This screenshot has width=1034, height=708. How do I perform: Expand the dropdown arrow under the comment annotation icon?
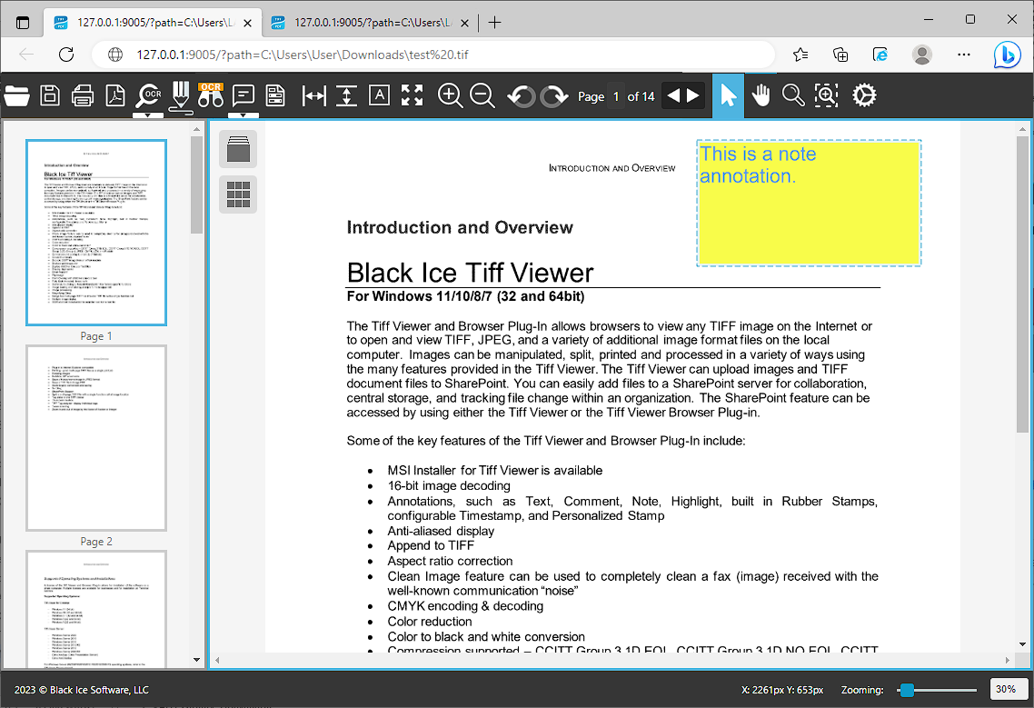pos(244,115)
